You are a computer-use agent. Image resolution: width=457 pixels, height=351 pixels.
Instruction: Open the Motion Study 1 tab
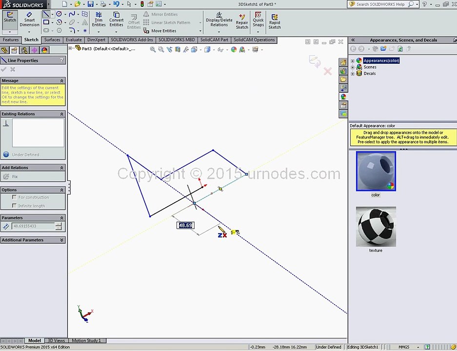coord(86,340)
